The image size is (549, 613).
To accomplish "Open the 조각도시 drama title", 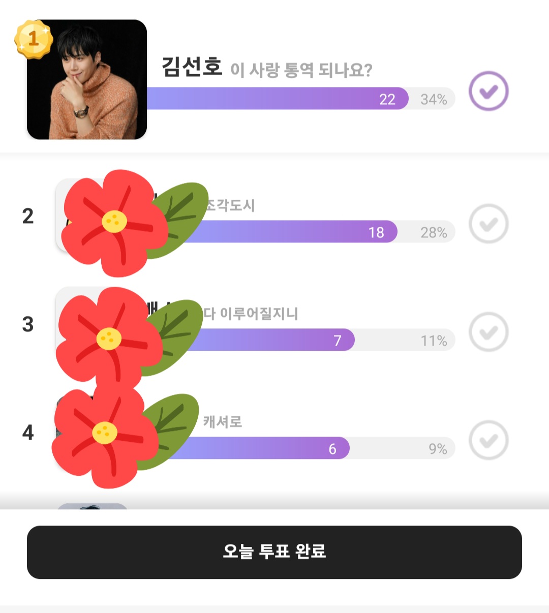I will pos(231,205).
